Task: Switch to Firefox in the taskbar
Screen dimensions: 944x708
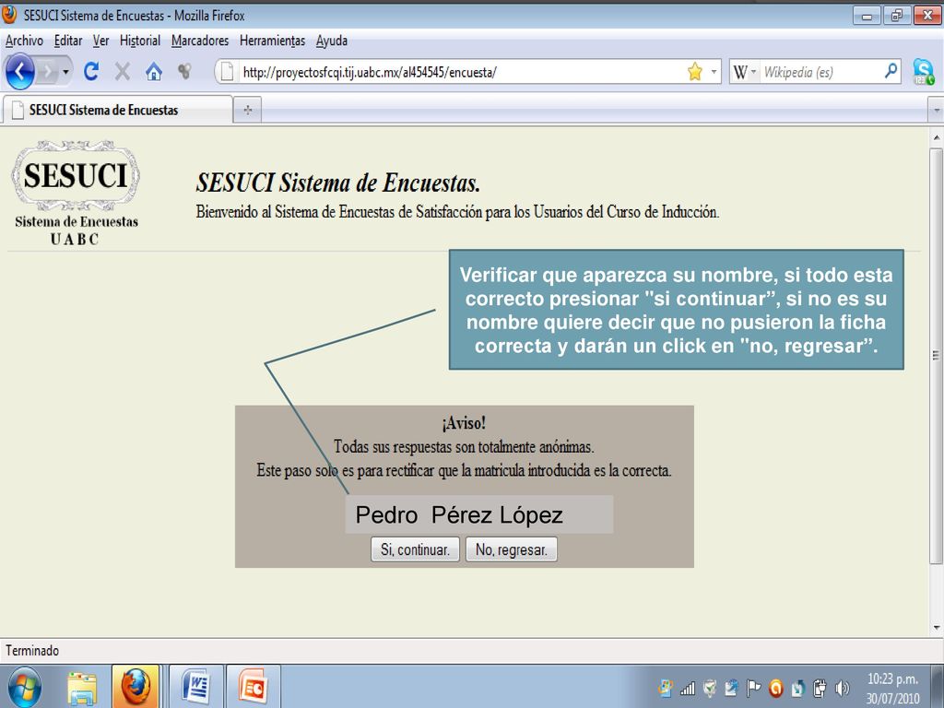Action: point(136,686)
